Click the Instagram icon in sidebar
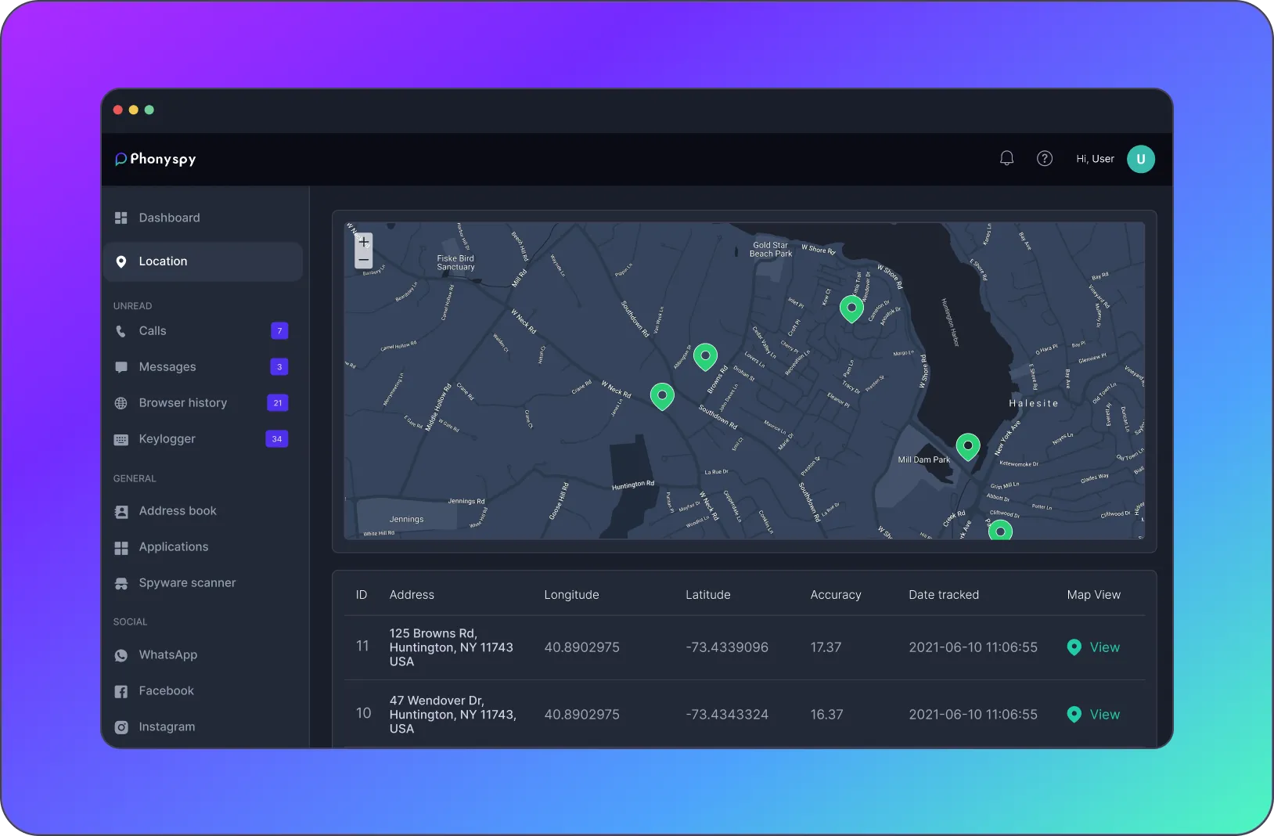This screenshot has width=1274, height=836. coord(121,727)
